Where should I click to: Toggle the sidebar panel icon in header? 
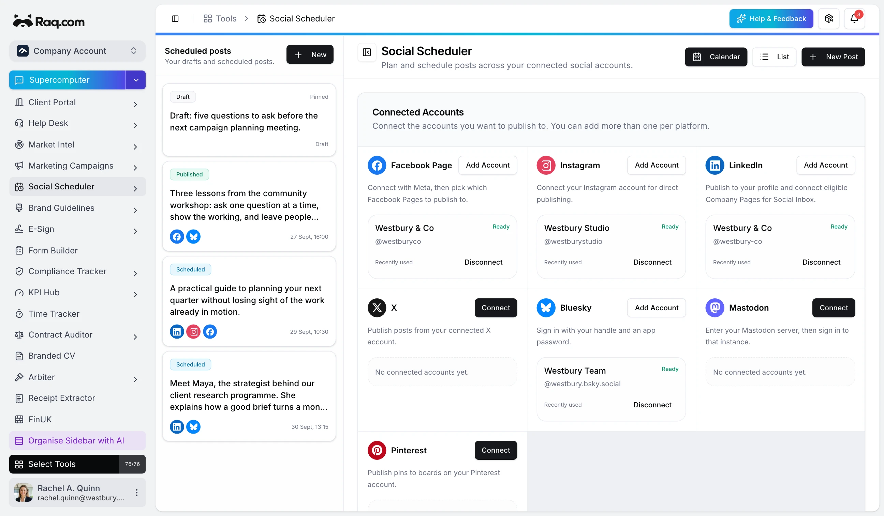175,19
